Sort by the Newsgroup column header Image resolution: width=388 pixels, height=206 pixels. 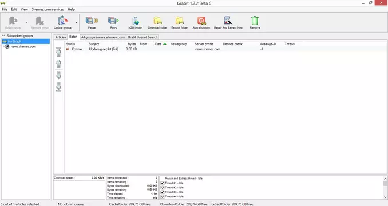point(179,44)
